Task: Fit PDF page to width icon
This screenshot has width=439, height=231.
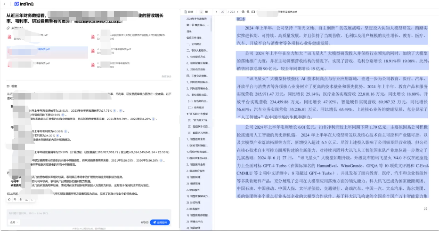Action: (253, 12)
